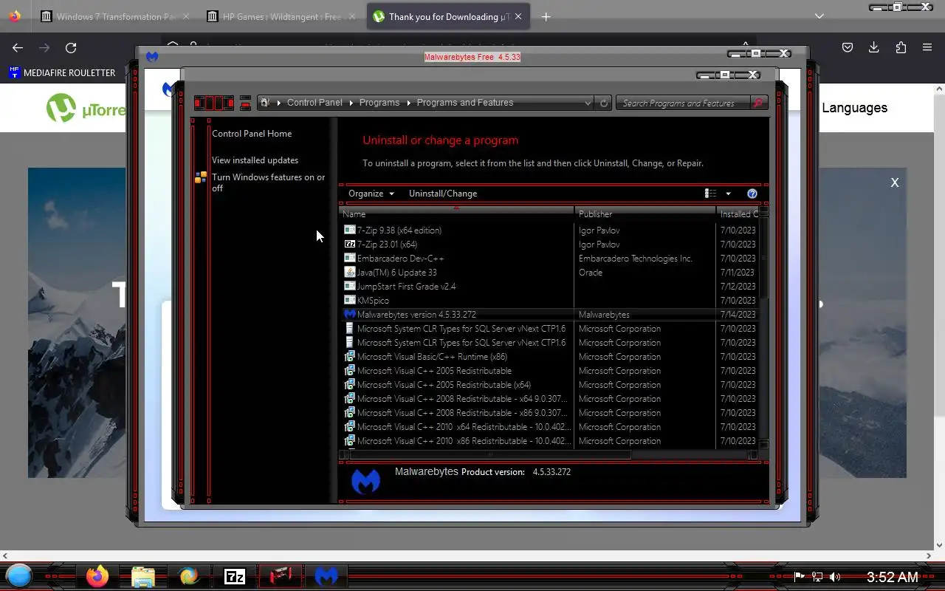
Task: Click the Pocket save icon in Firefox
Action: 848,47
